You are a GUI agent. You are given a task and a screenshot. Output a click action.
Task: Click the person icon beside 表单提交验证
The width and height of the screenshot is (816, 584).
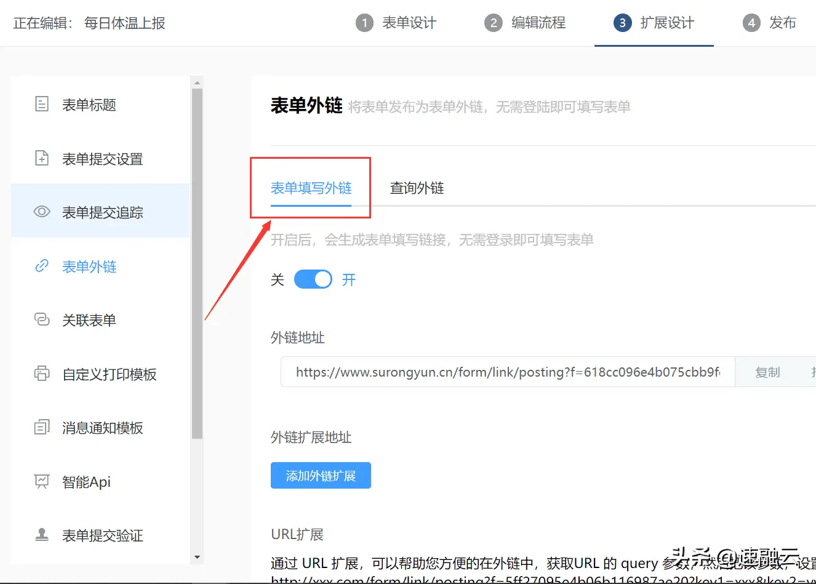tap(42, 535)
